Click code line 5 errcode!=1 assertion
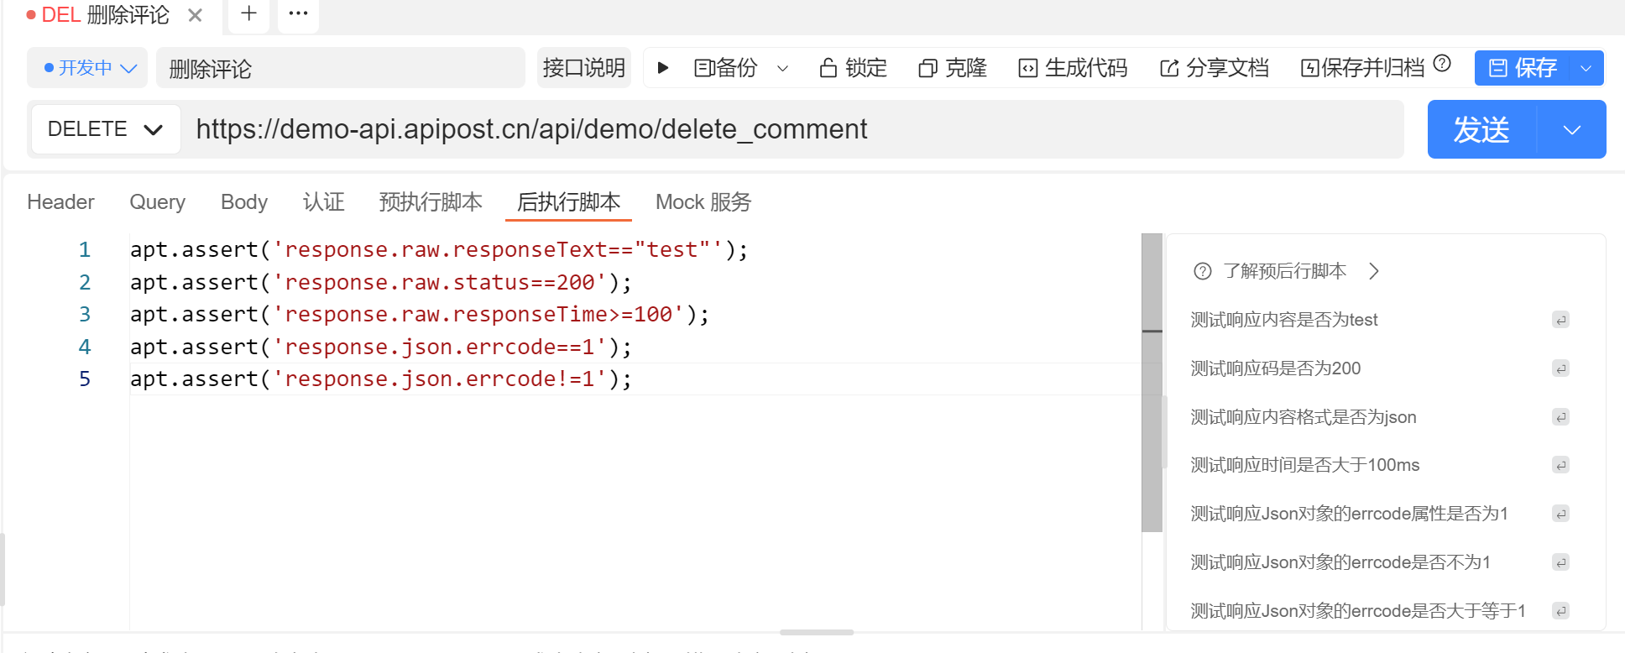The image size is (1625, 653). click(x=381, y=379)
